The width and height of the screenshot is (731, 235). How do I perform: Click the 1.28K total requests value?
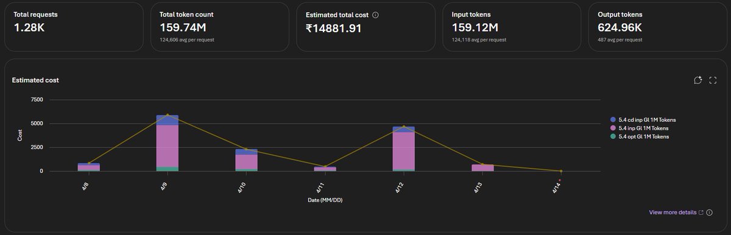(x=30, y=27)
